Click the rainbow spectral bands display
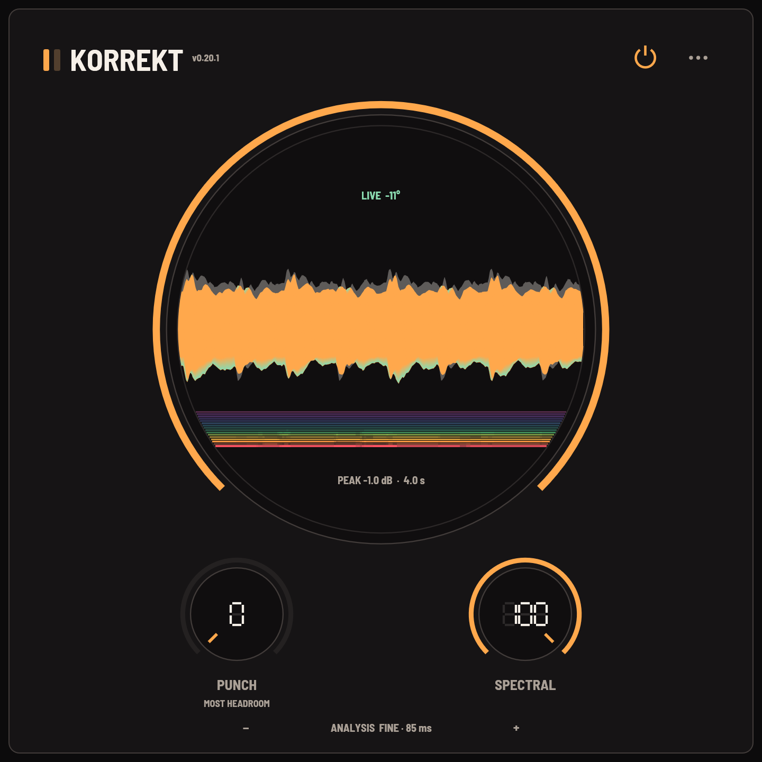This screenshot has height=762, width=762. coord(381,429)
